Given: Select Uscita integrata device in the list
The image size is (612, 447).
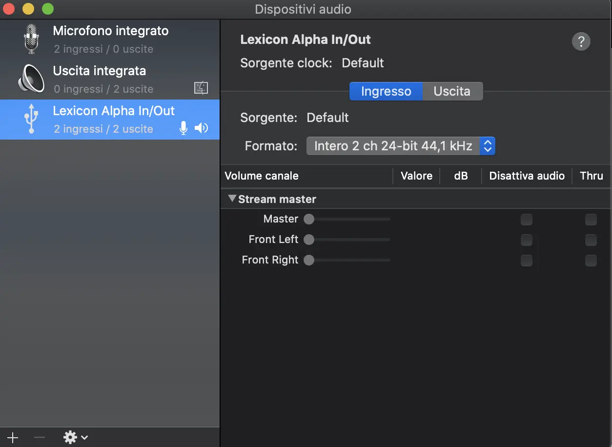Looking at the screenshot, I should point(110,79).
